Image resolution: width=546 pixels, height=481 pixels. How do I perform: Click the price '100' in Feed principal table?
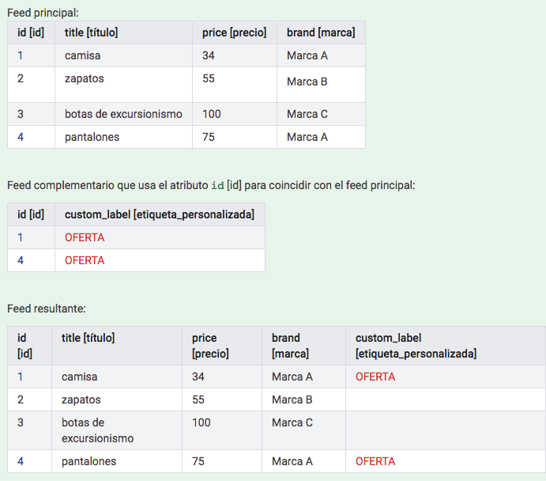click(211, 114)
